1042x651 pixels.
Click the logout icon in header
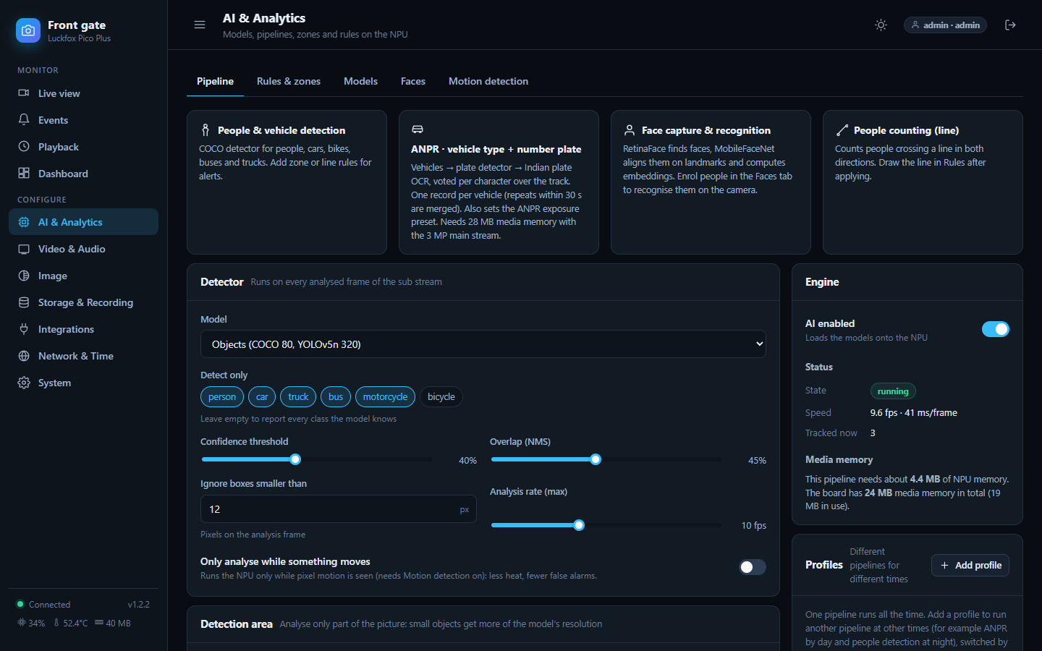pos(1011,25)
